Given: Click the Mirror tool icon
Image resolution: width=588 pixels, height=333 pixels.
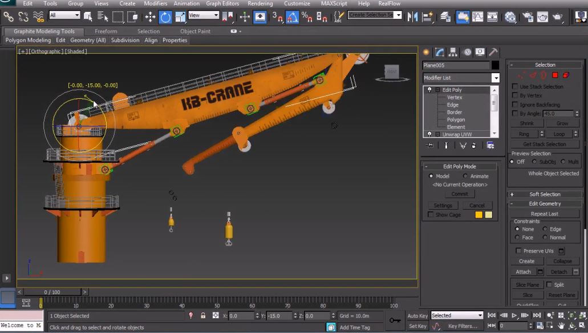Looking at the screenshot, I should click(412, 17).
